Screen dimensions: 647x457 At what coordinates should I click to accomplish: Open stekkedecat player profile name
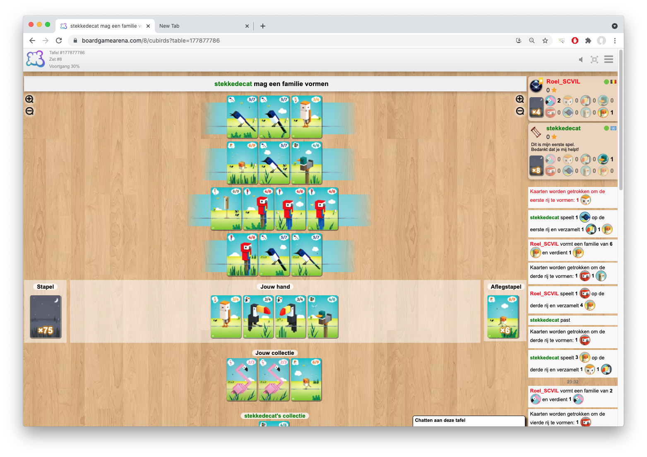click(563, 128)
